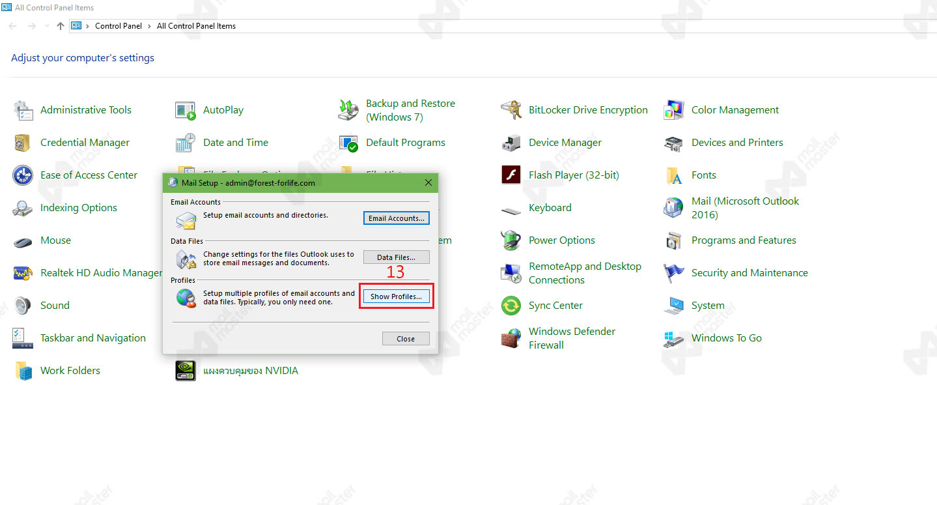Open Device Manager icon
937x505 pixels.
pyautogui.click(x=511, y=143)
